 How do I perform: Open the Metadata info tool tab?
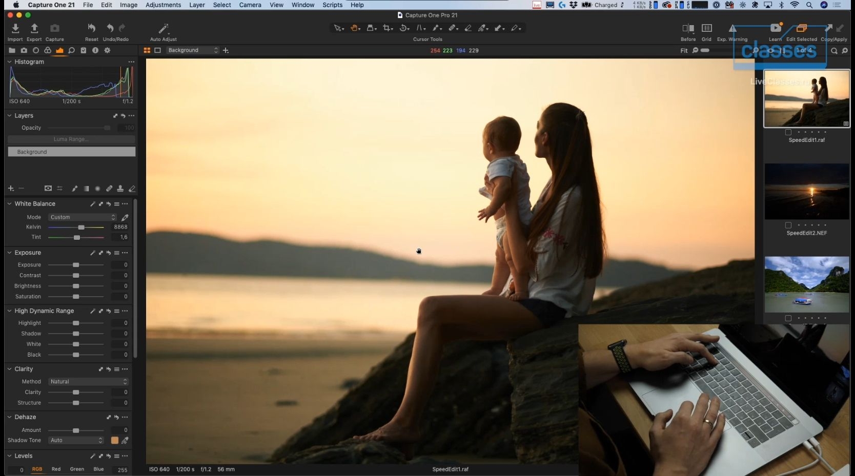click(95, 50)
